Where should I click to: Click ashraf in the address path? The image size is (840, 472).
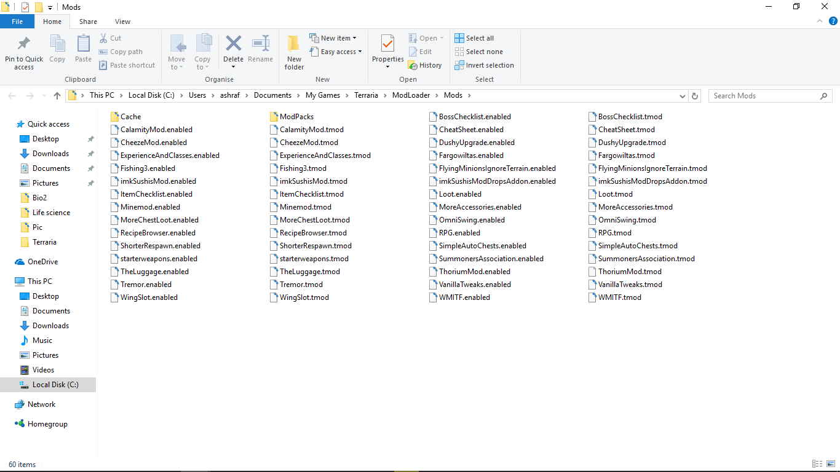pyautogui.click(x=230, y=95)
